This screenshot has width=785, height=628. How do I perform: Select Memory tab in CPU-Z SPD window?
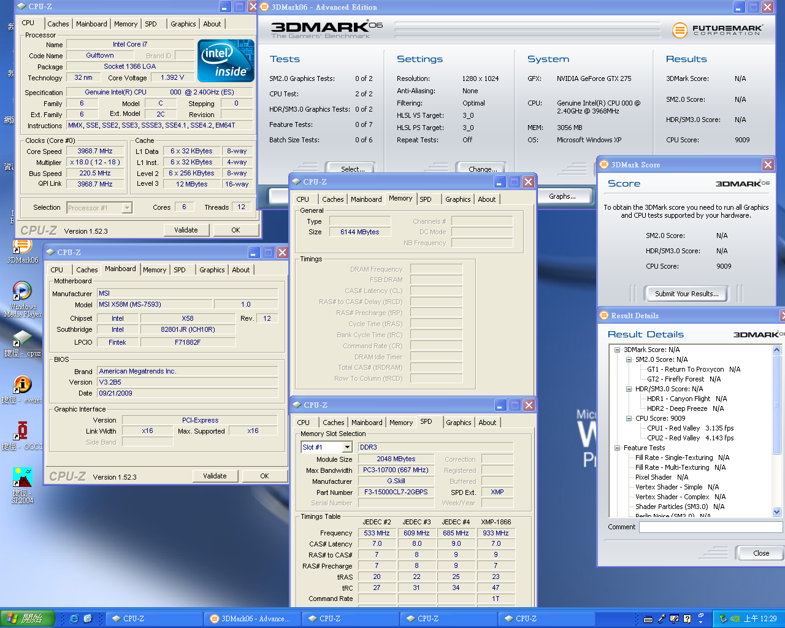click(401, 423)
